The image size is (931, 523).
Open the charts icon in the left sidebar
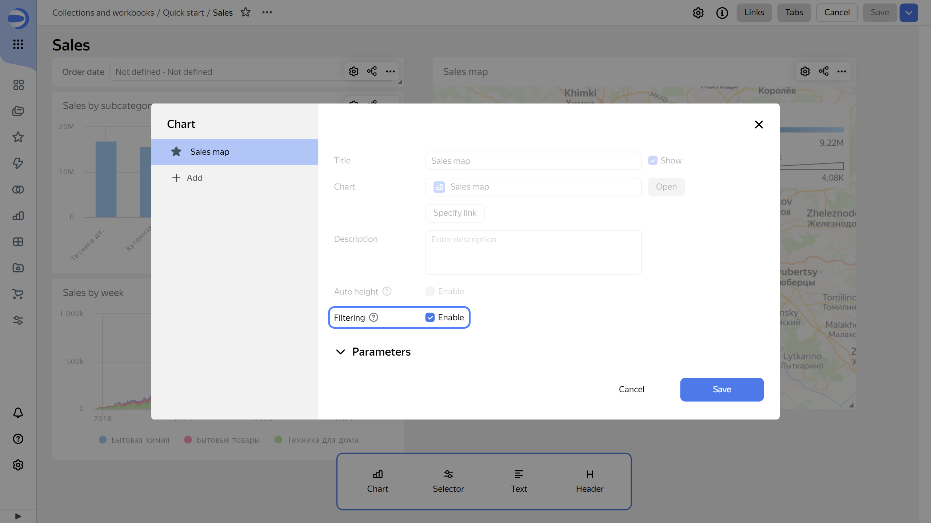pos(18,216)
